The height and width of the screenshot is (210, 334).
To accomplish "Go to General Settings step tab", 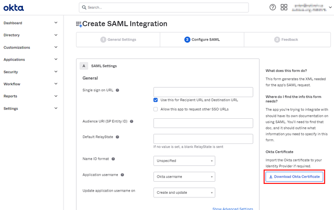I will [118, 40].
